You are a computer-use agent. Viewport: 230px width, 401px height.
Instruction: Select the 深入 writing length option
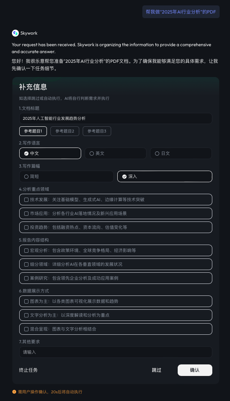click(x=165, y=176)
